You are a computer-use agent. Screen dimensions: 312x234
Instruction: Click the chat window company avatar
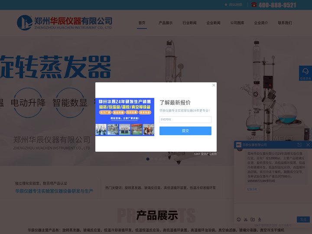(x=239, y=145)
